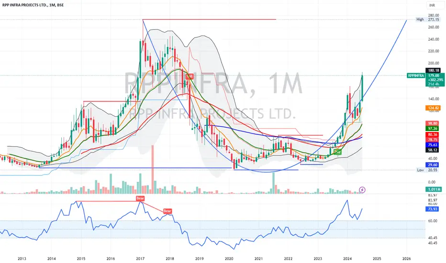
Task: Click the 140.00 price scale tick
Action: (434, 99)
